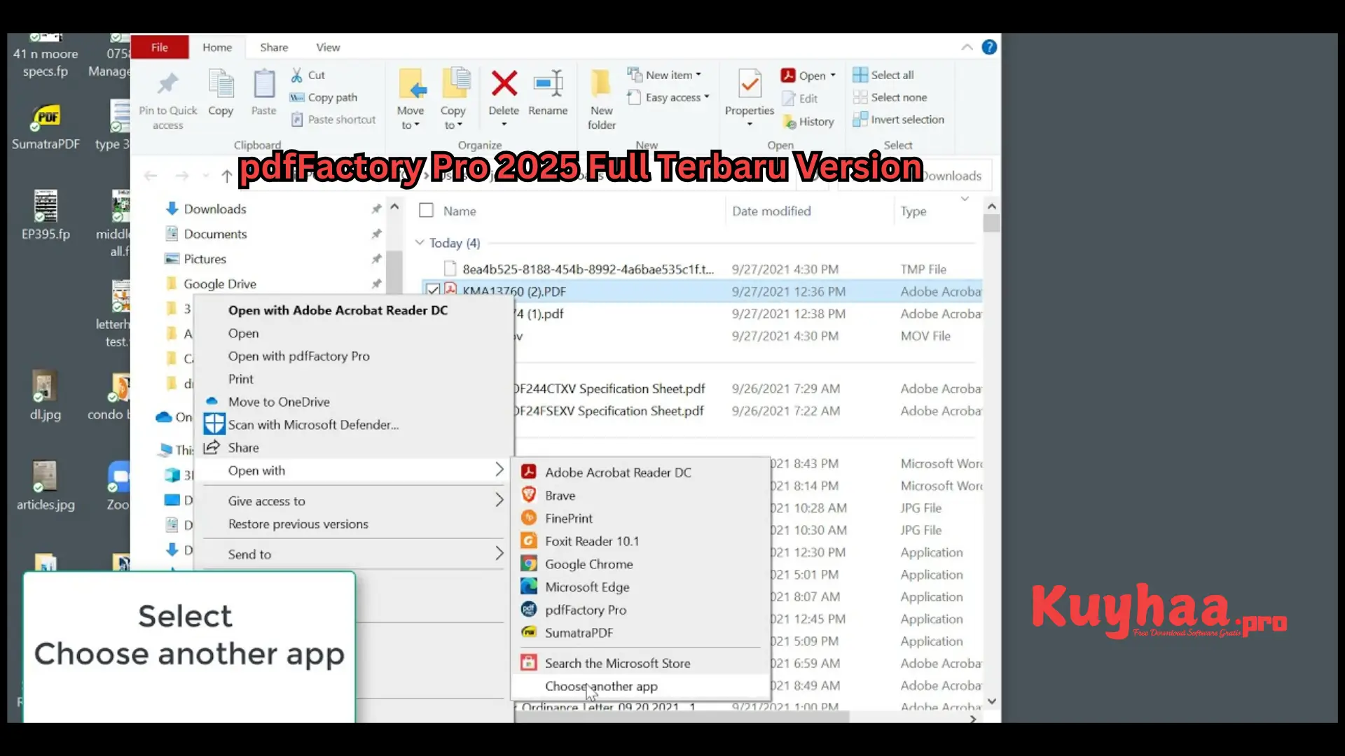
Task: Select Google Chrome in the Open with submenu
Action: click(x=588, y=563)
